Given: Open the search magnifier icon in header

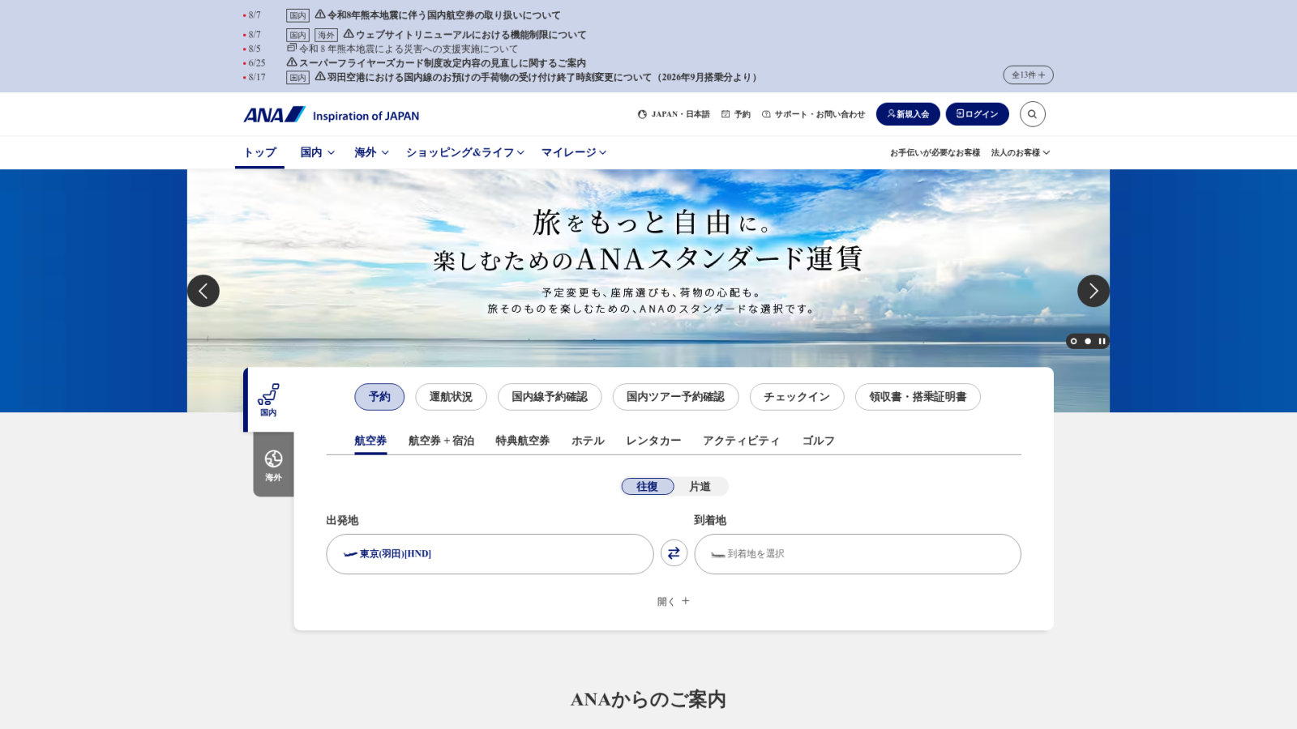Looking at the screenshot, I should (x=1032, y=114).
